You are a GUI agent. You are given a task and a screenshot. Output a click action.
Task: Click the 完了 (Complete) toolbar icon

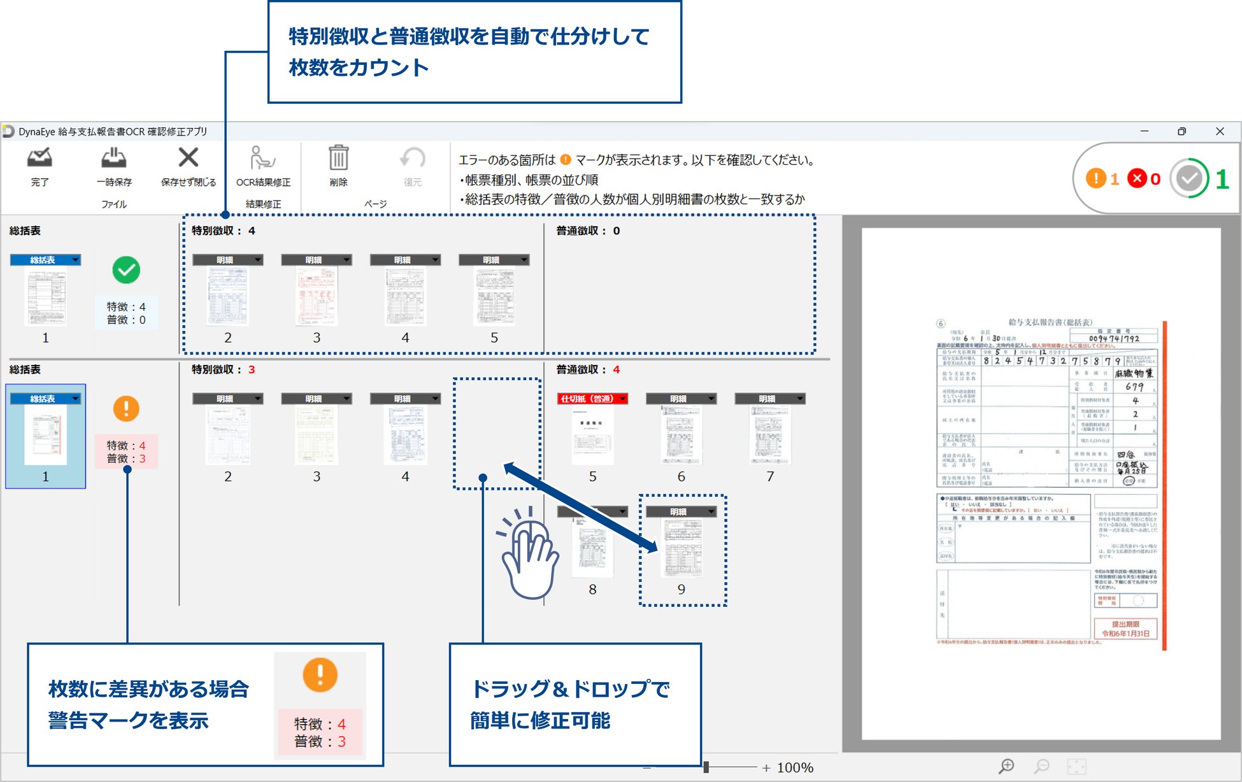pyautogui.click(x=39, y=159)
